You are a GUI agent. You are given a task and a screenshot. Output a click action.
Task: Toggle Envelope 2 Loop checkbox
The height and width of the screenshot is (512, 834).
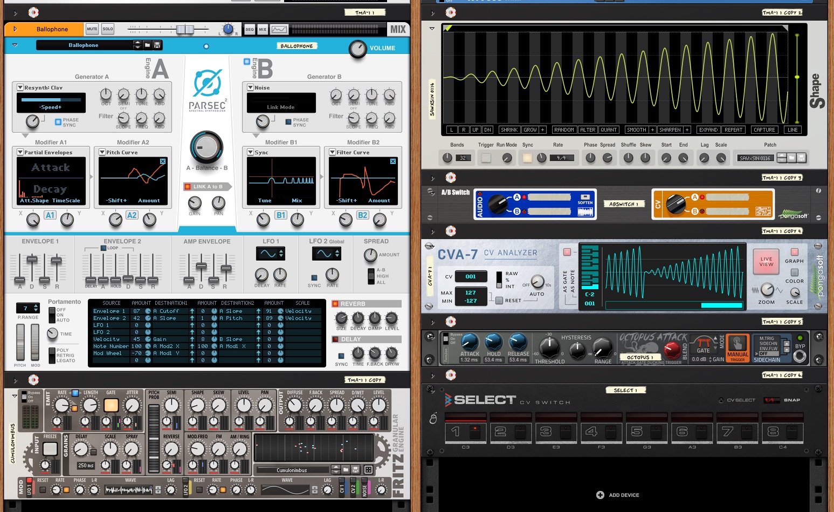(104, 248)
